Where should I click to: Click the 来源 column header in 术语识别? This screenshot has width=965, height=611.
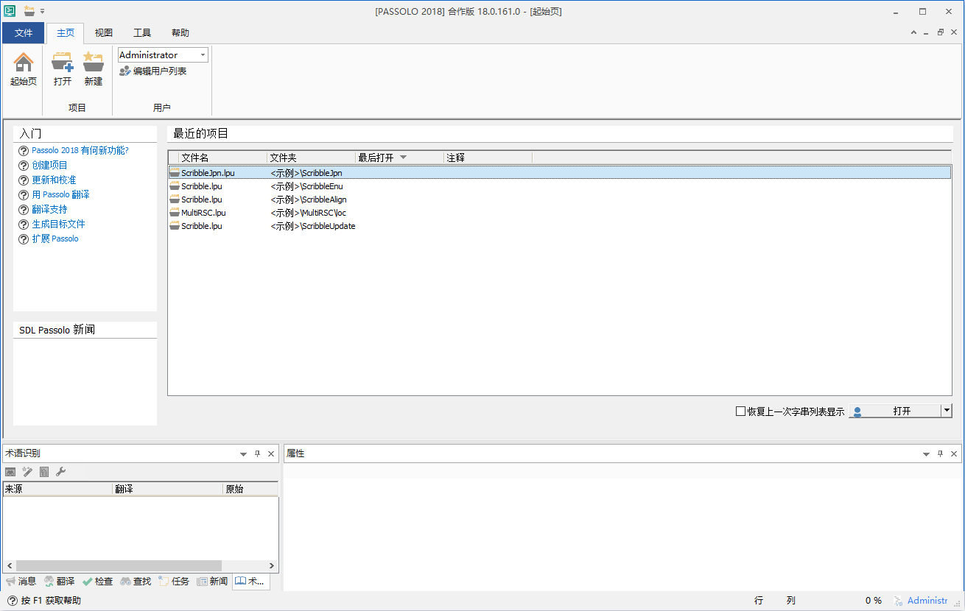57,489
